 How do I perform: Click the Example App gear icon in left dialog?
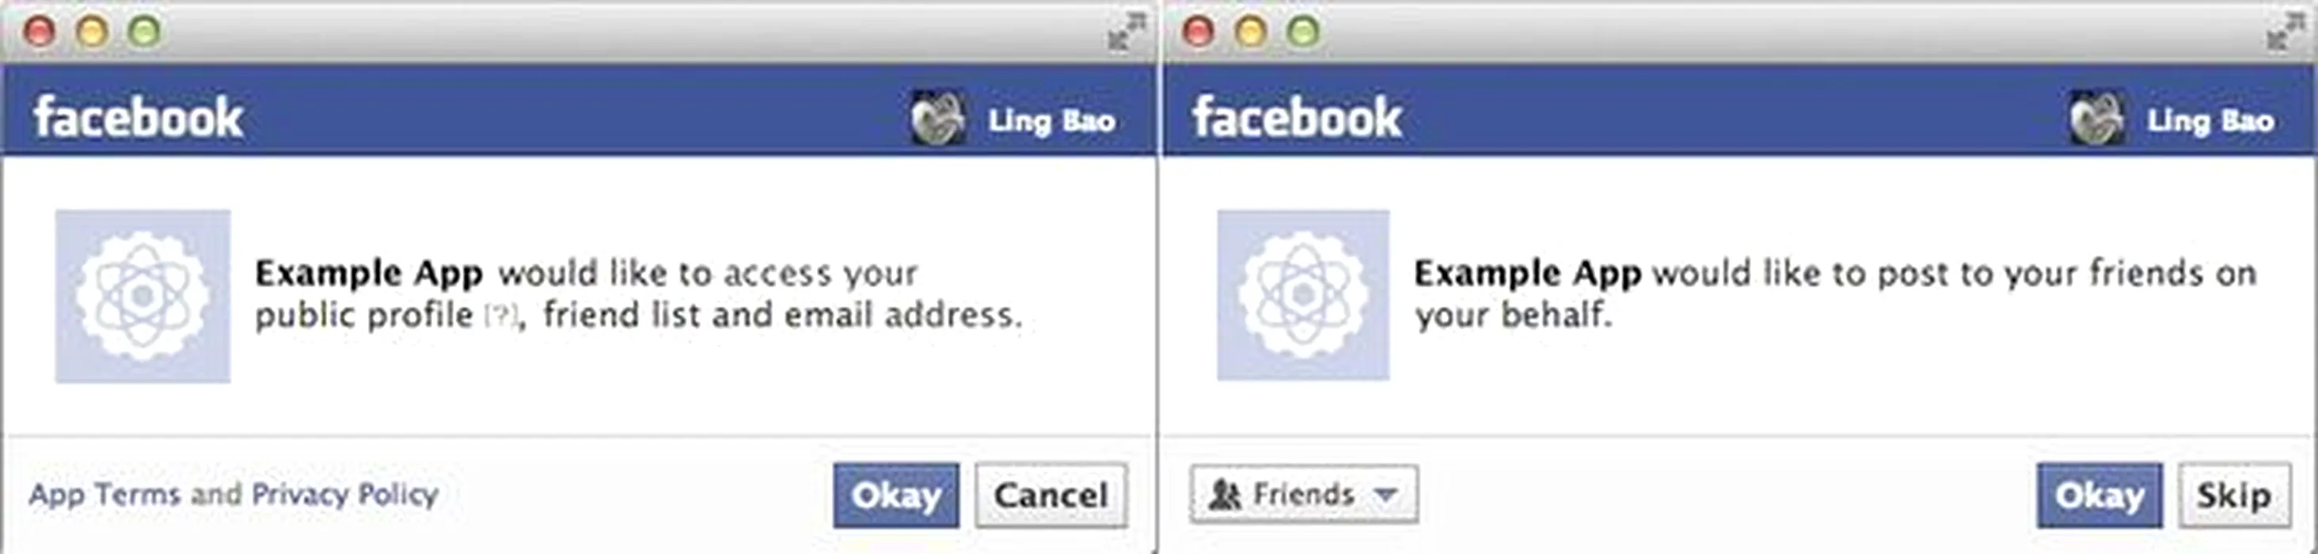tap(143, 296)
